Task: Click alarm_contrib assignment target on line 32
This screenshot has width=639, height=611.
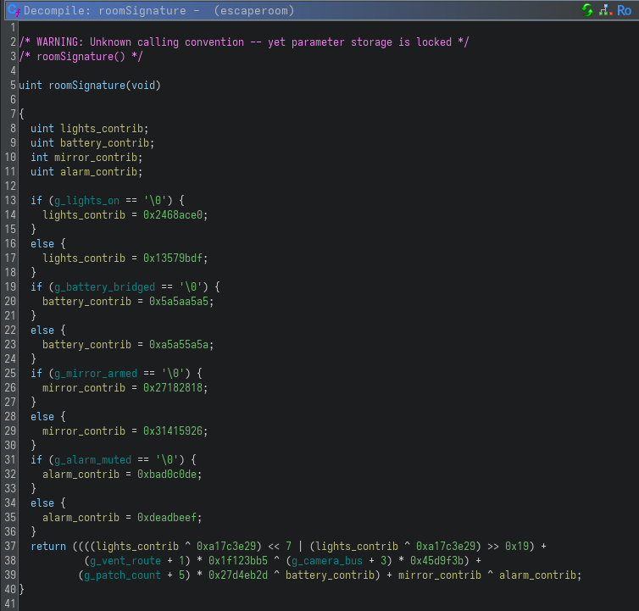Action: (81, 474)
